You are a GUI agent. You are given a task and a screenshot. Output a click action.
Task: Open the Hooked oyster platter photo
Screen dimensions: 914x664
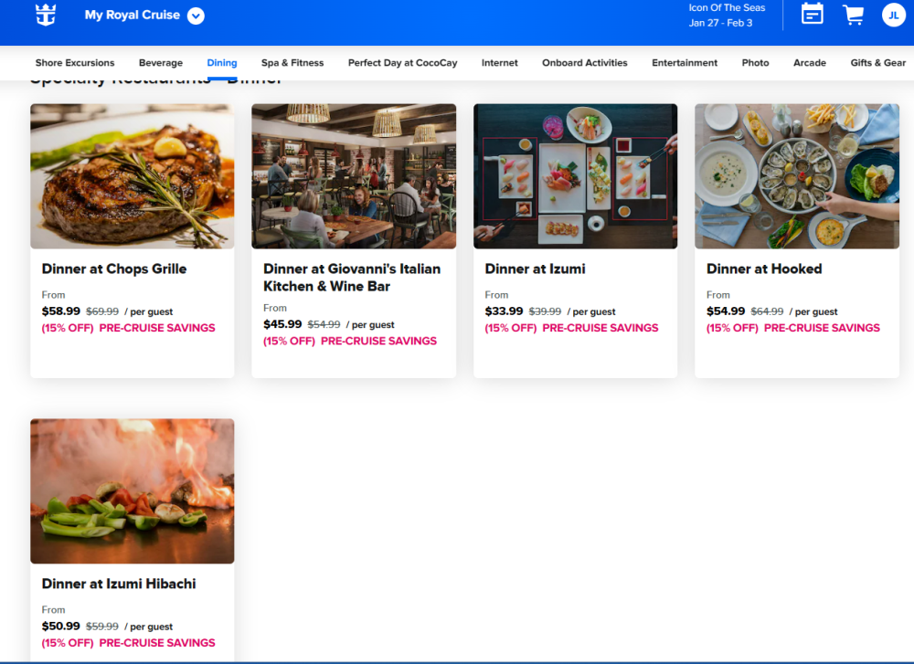pos(797,176)
